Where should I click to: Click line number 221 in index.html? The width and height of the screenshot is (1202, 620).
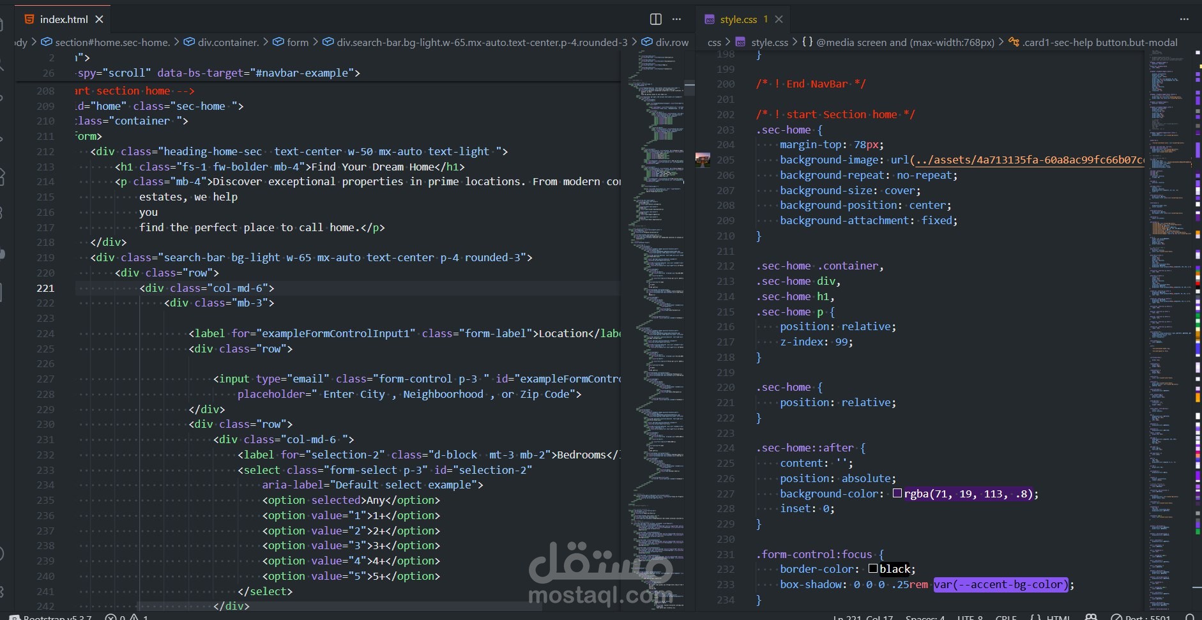[x=45, y=288]
